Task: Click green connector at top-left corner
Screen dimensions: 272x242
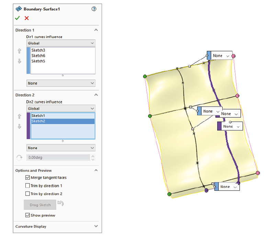Action: (145, 76)
